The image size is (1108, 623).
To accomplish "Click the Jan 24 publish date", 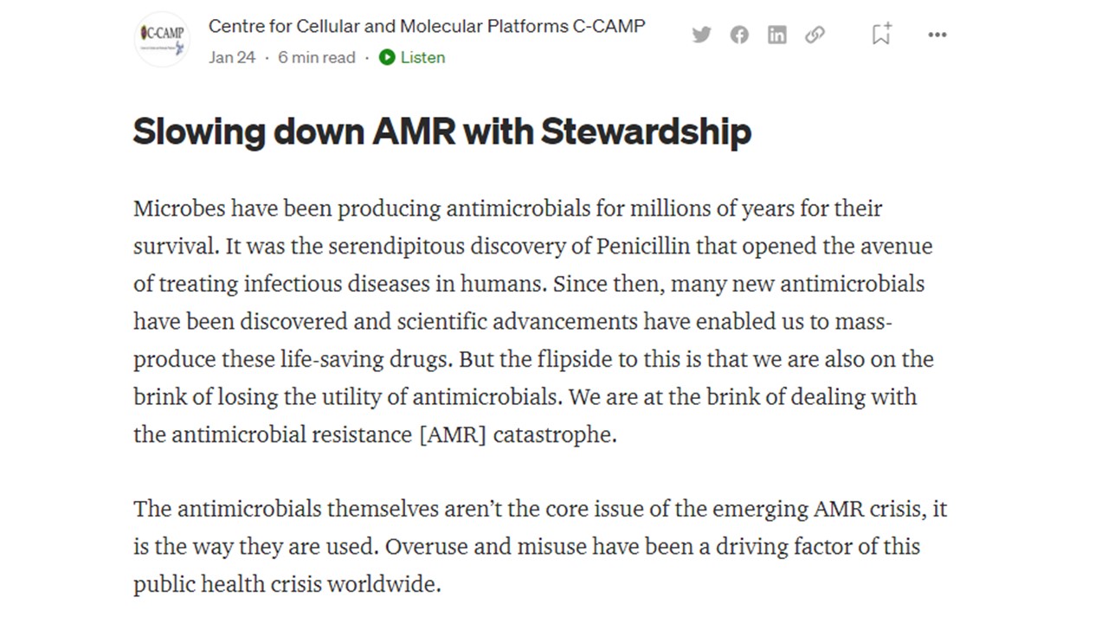I will pos(232,57).
